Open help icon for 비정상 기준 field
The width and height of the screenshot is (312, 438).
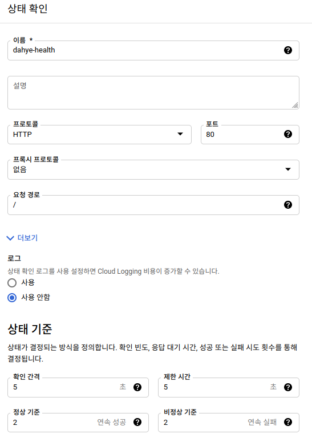pos(288,422)
